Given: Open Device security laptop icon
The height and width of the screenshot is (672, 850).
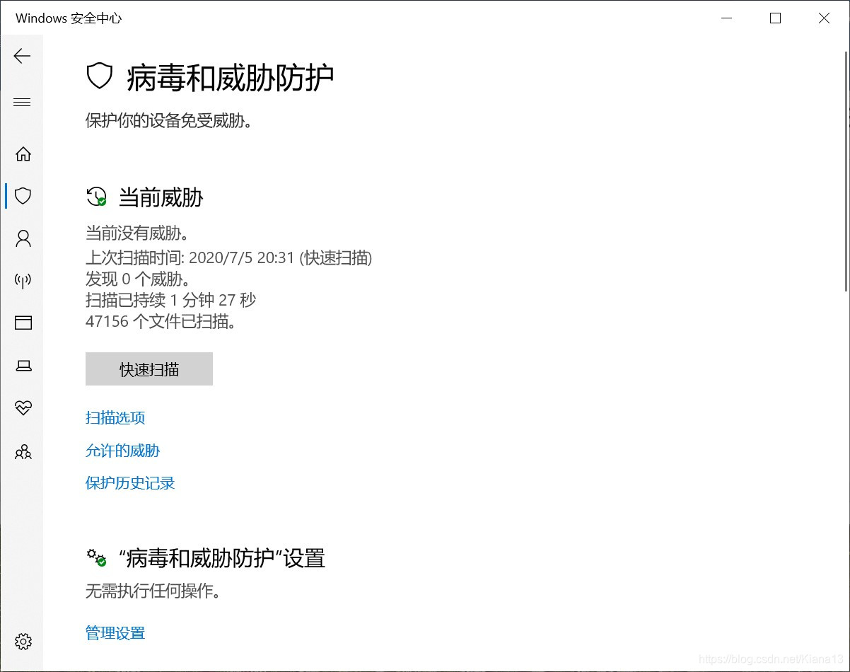Looking at the screenshot, I should [x=23, y=366].
